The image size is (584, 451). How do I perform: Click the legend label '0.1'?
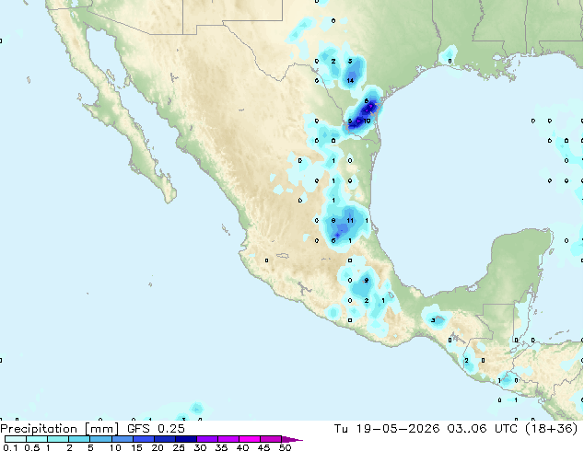click(x=10, y=447)
